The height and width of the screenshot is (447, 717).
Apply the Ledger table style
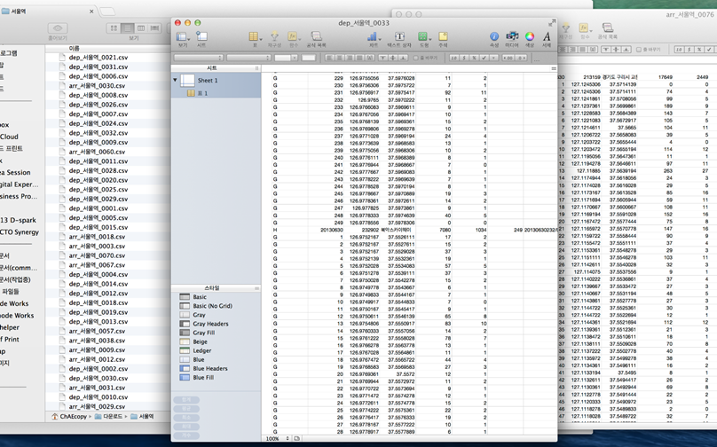point(204,350)
